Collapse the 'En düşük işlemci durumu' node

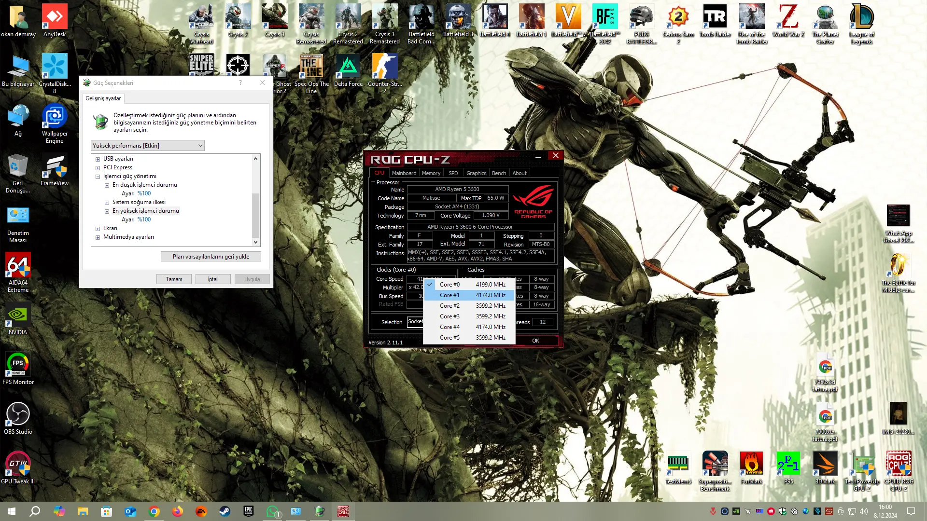click(x=107, y=185)
